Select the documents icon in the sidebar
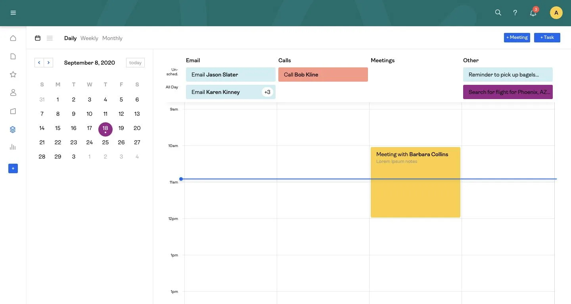 click(13, 56)
